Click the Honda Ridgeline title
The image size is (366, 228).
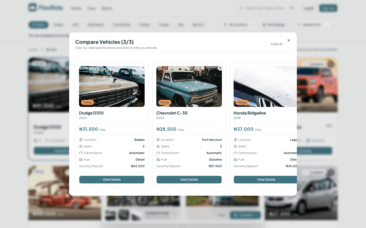click(x=250, y=113)
